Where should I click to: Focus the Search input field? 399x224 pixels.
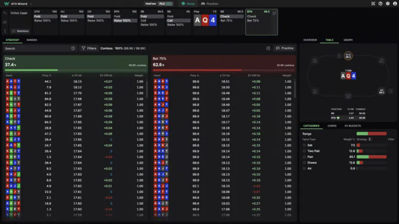click(x=40, y=48)
